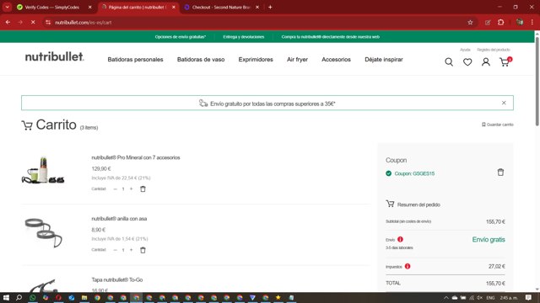Open Batidoras de vaso menu

[201, 60]
